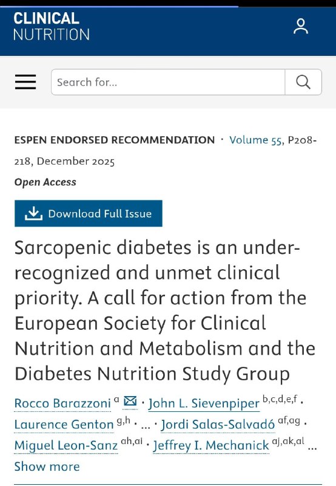Click the download arrow icon on Download Full Issue
336x486 pixels.
tap(34, 213)
